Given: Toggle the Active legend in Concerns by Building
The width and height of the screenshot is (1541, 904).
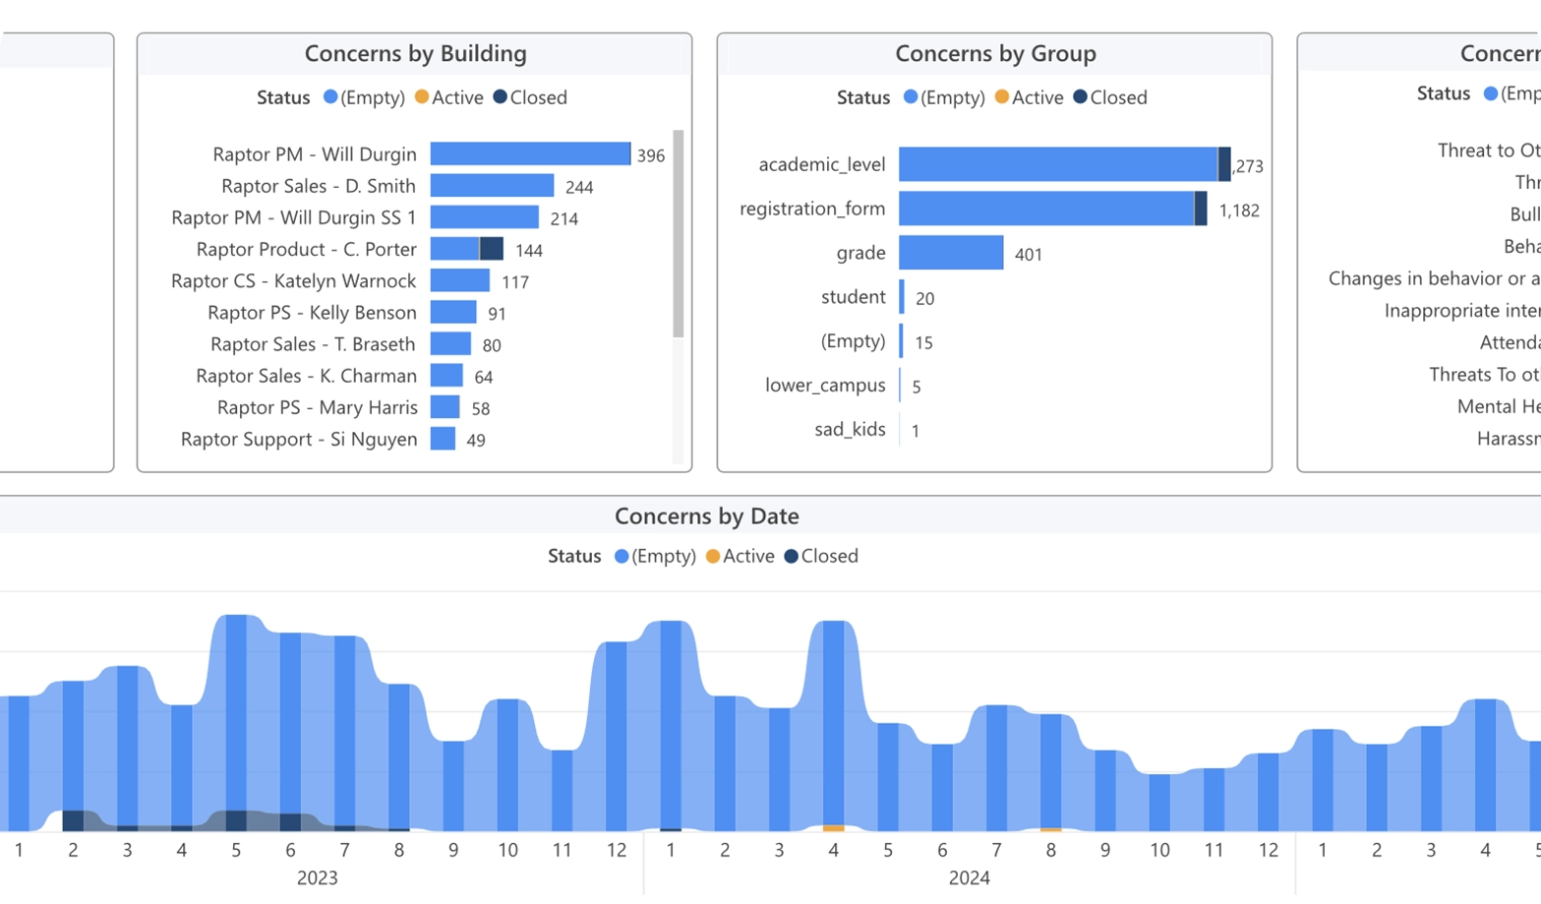Looking at the screenshot, I should (449, 97).
